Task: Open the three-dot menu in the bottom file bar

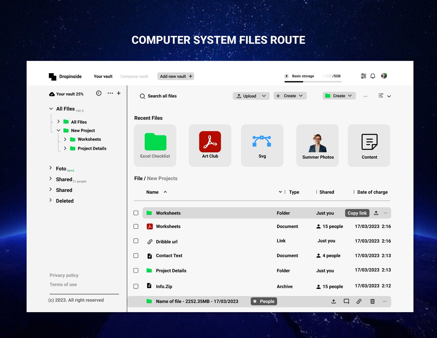Action: 385,301
